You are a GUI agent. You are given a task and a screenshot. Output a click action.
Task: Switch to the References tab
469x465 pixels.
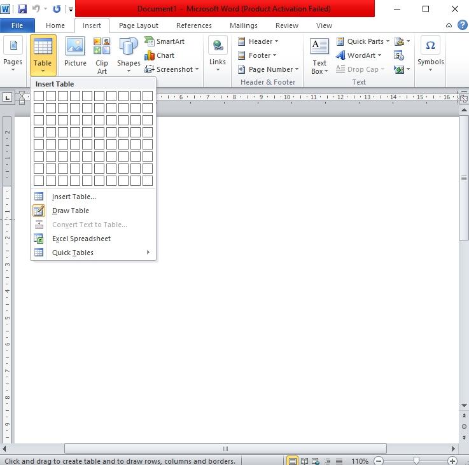pos(194,25)
